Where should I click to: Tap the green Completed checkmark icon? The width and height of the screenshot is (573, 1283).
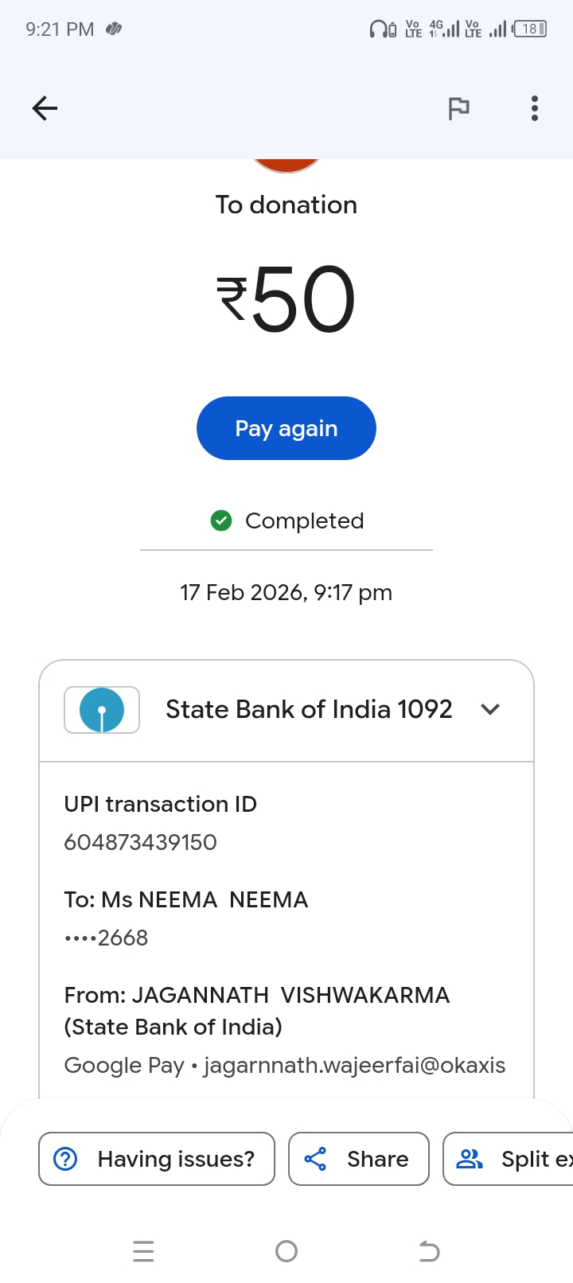coord(221,521)
